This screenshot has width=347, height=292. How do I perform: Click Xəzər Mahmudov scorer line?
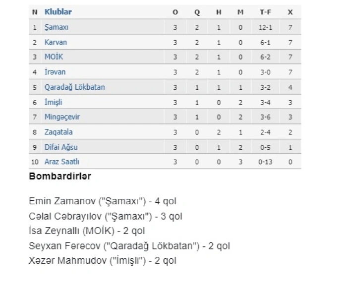click(x=103, y=260)
